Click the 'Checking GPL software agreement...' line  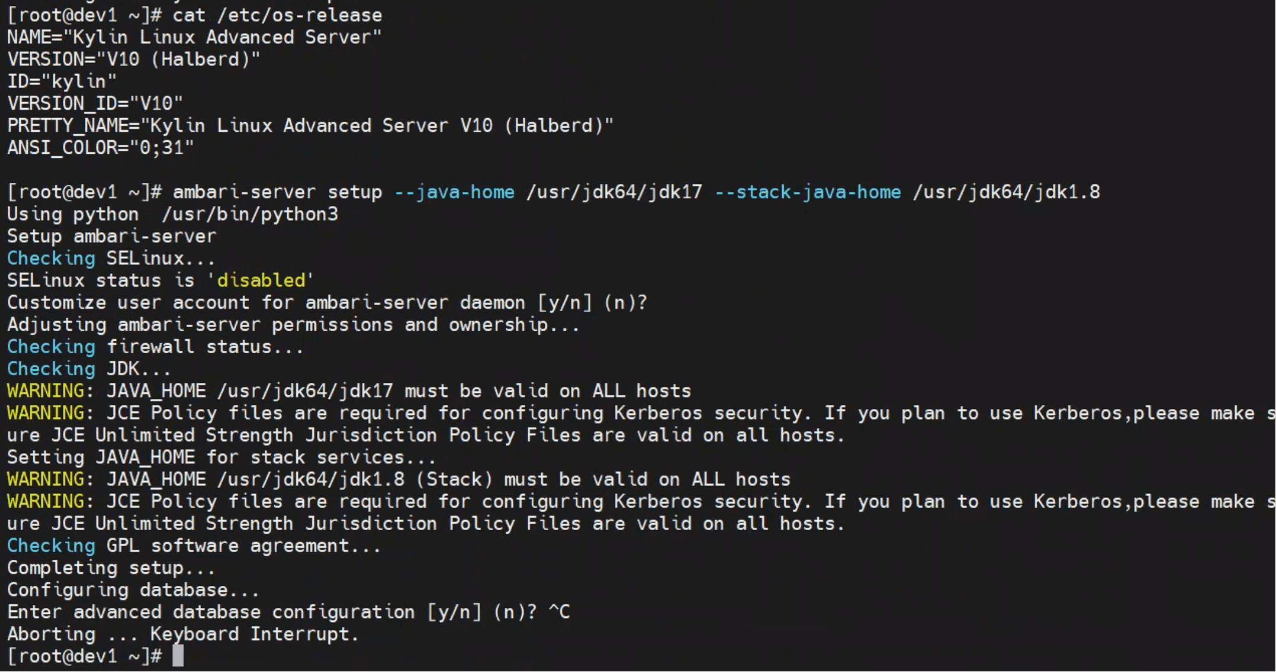pos(193,546)
